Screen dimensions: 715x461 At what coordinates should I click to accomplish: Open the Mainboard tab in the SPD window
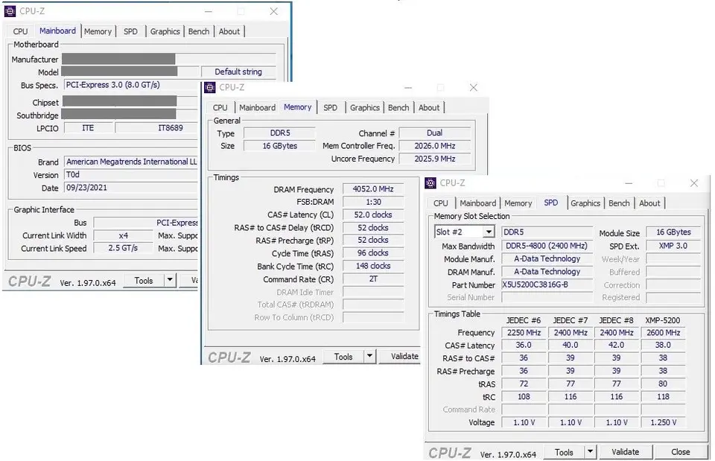(477, 203)
